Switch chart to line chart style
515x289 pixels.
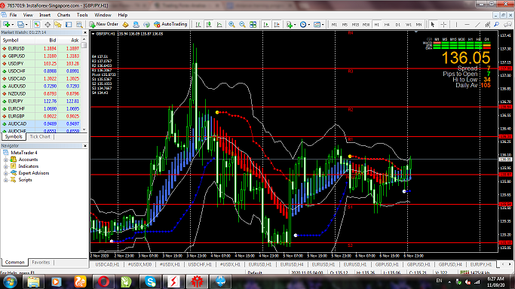(x=219, y=24)
